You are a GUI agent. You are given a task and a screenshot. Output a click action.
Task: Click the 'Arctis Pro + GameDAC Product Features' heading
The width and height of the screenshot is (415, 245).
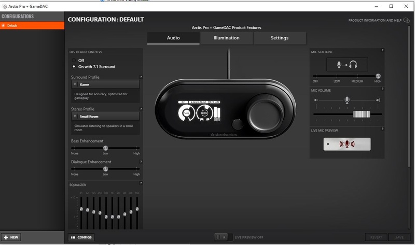[x=227, y=27]
